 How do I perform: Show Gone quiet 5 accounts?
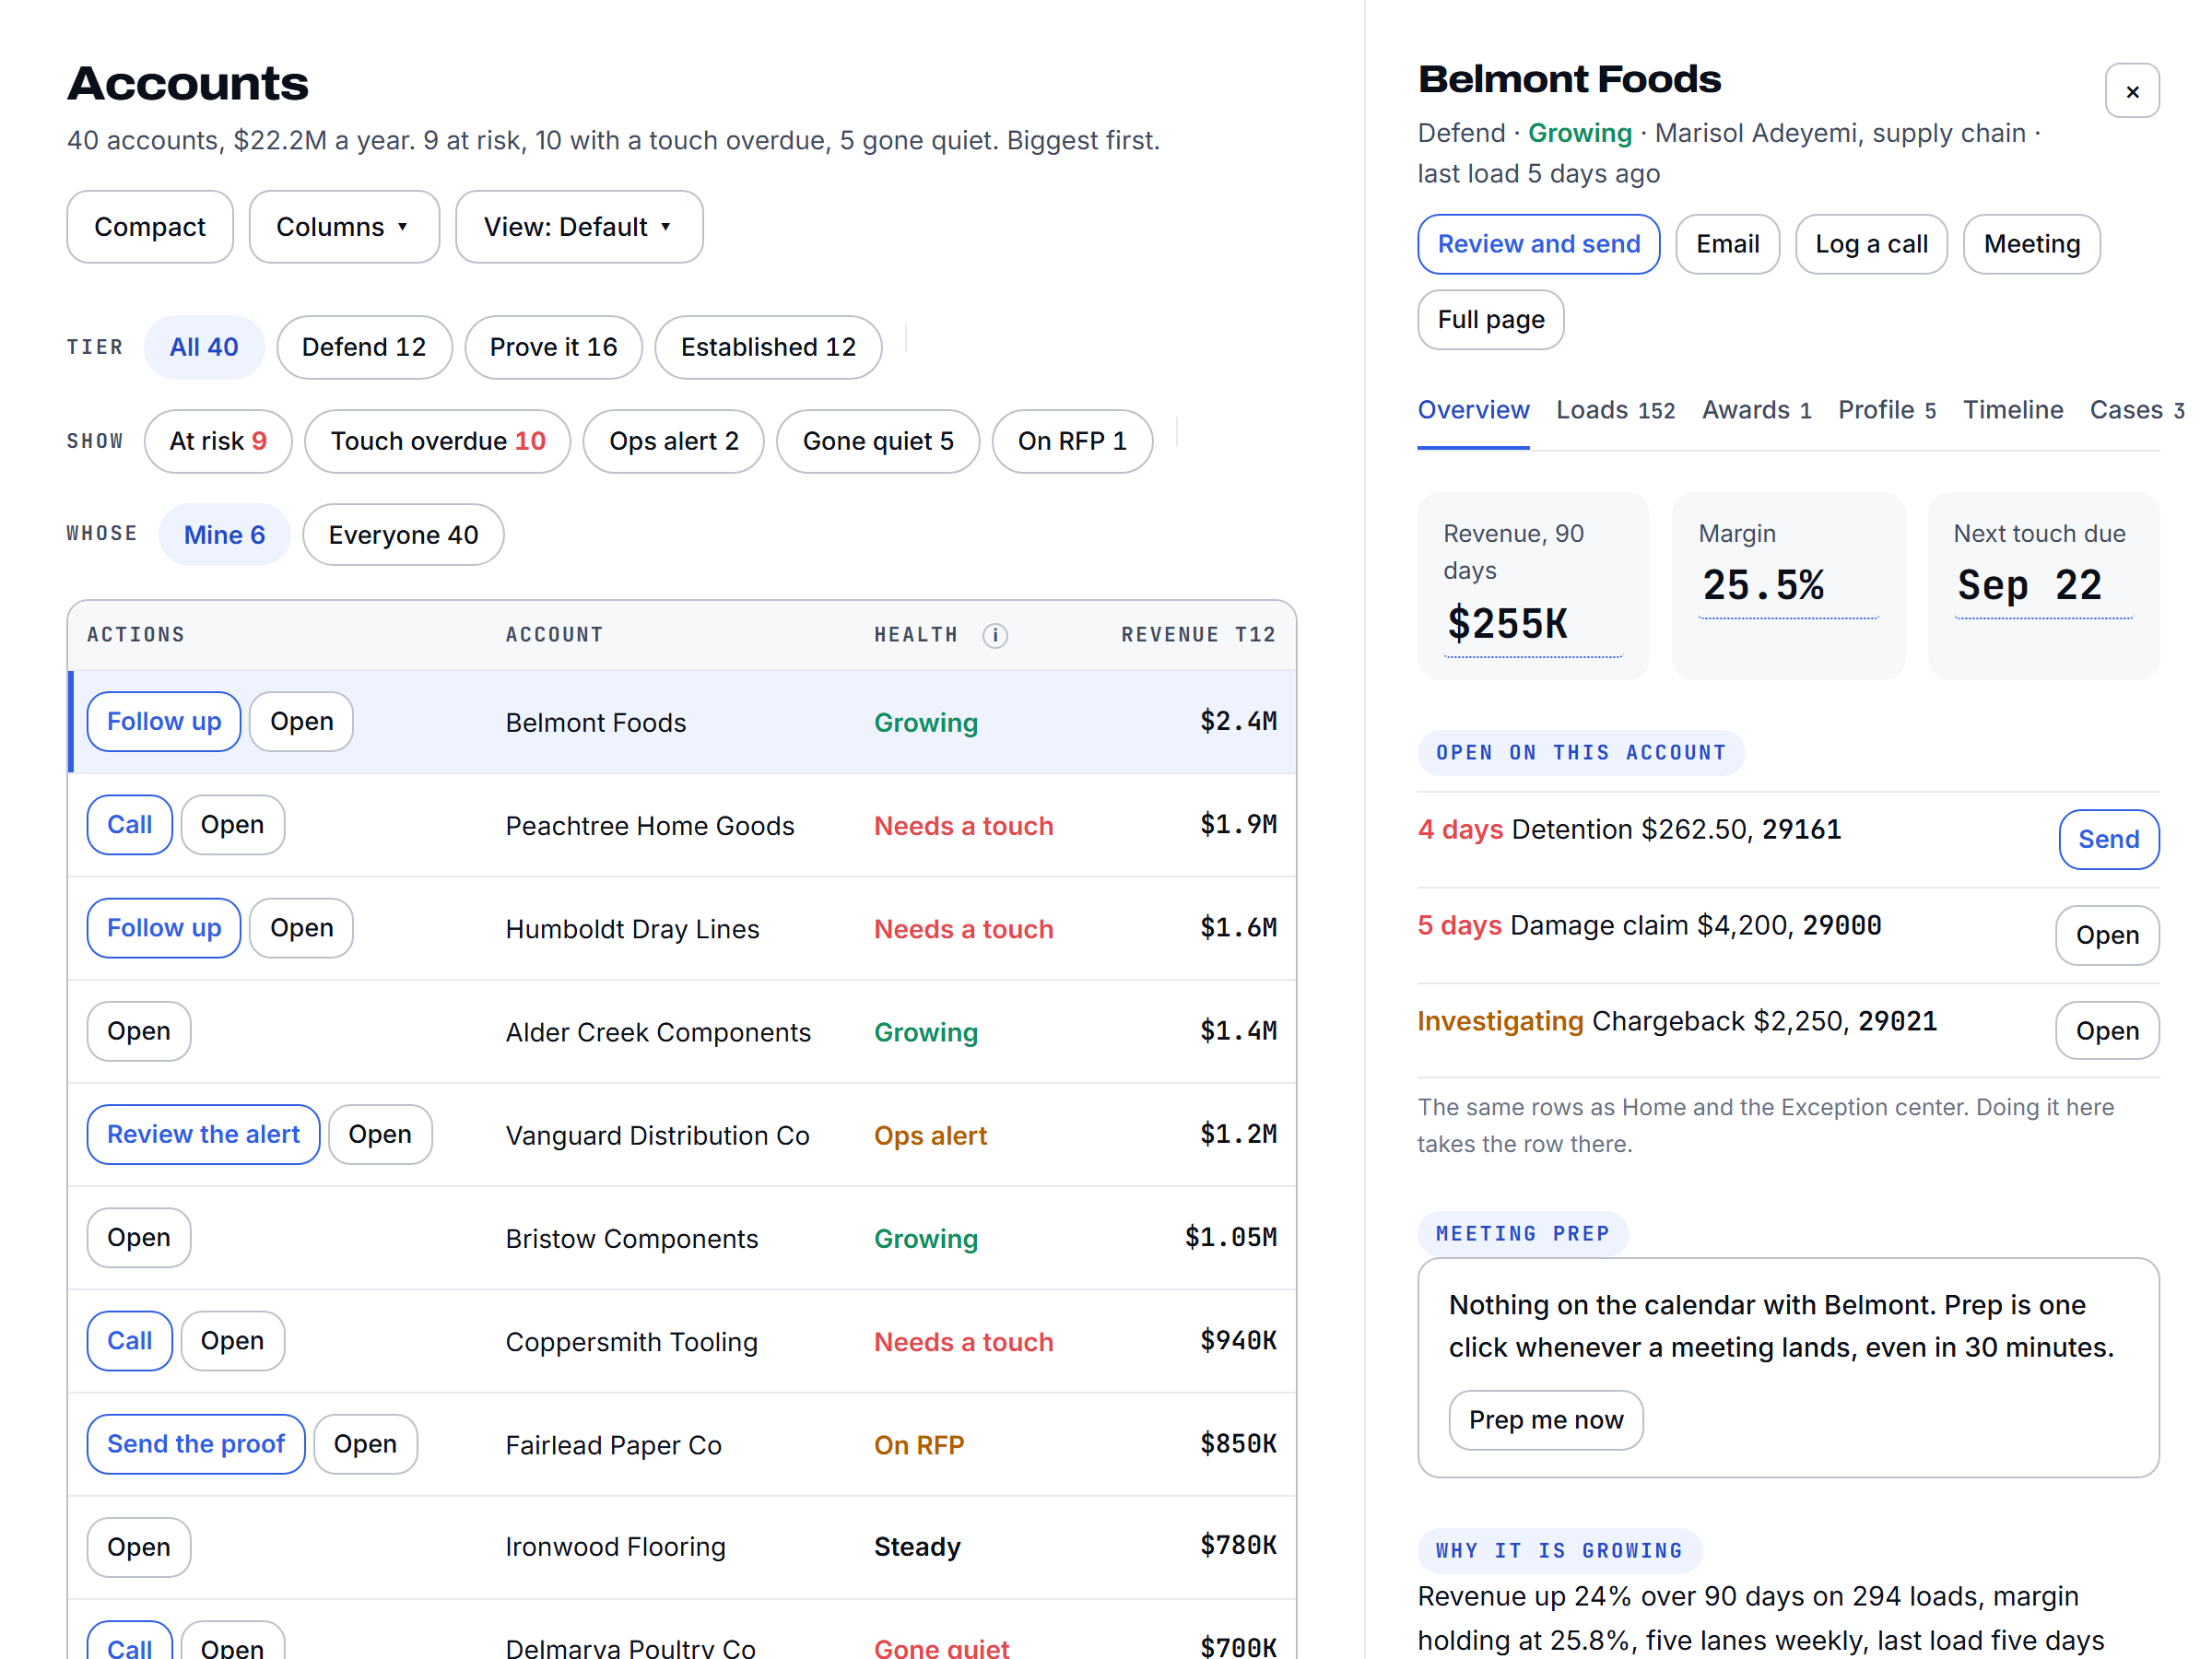point(878,441)
